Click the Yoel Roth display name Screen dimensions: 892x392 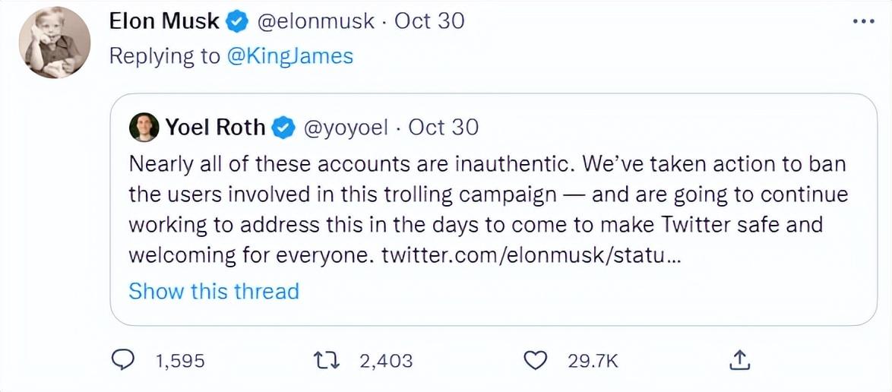coord(215,127)
